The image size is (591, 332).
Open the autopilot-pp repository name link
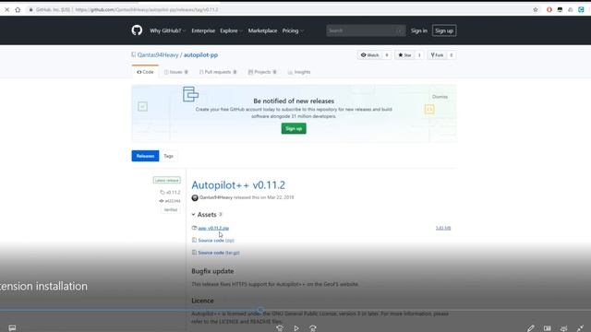click(200, 55)
